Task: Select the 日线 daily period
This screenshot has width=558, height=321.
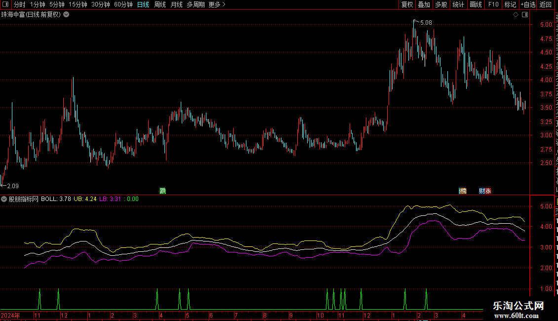Action: 143,4
